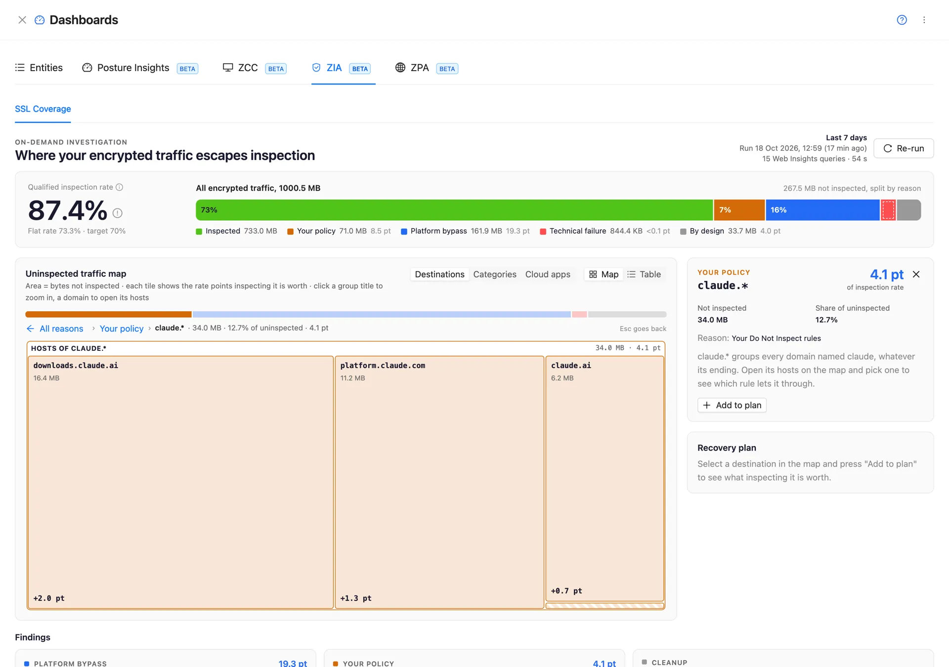The width and height of the screenshot is (949, 667).
Task: Go back via the All reasons link
Action: coord(55,329)
